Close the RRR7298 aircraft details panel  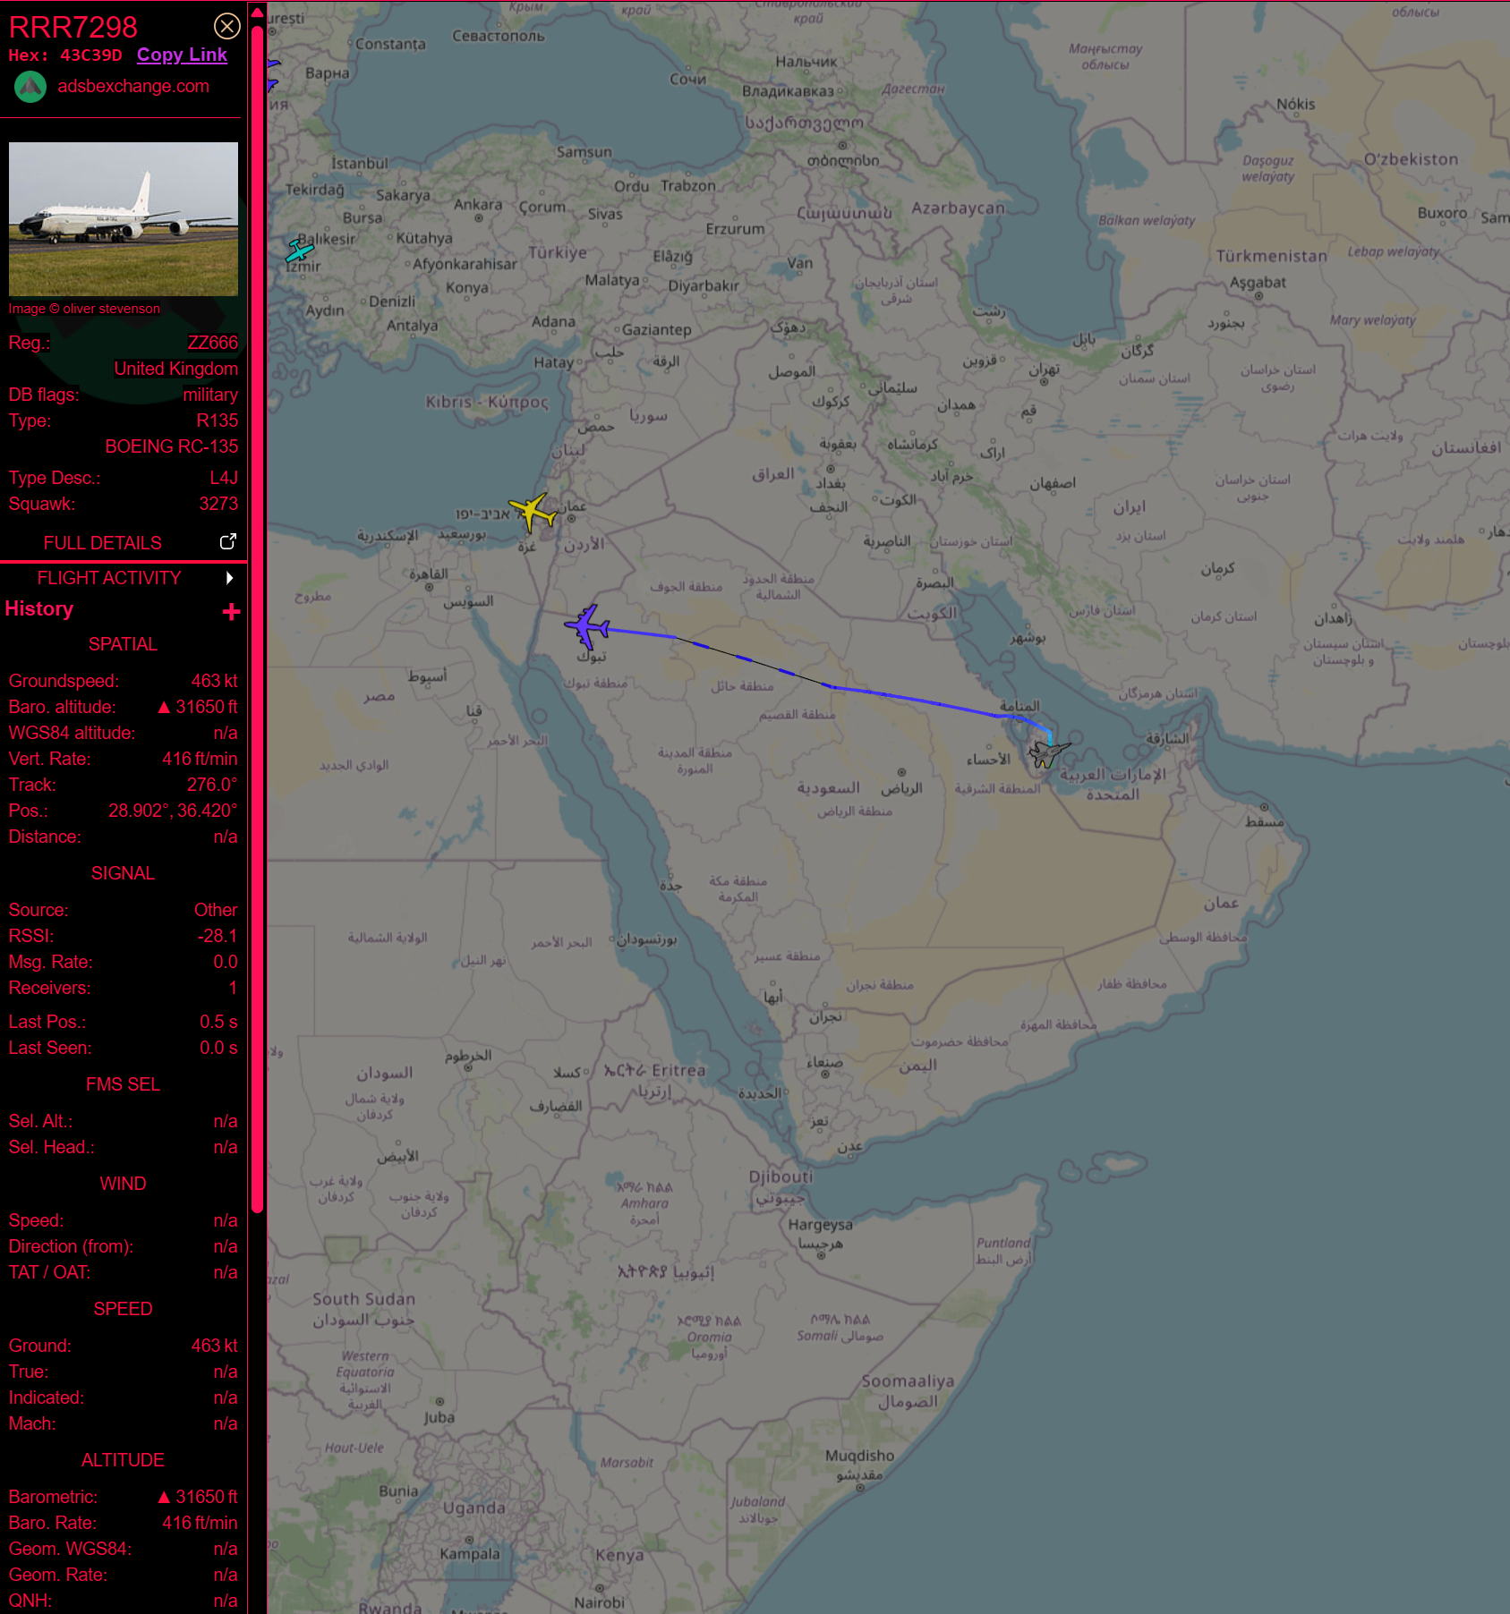click(227, 26)
